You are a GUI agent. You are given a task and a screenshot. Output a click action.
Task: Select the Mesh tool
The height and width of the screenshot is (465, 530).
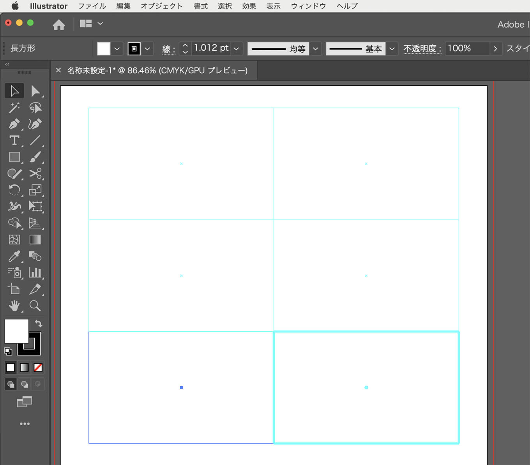[x=14, y=239]
